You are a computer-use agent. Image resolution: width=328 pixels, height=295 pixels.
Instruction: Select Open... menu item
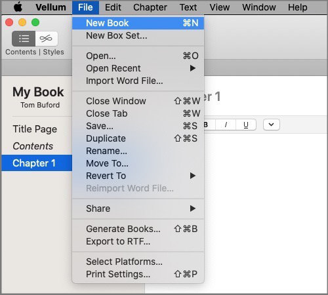tap(138, 56)
